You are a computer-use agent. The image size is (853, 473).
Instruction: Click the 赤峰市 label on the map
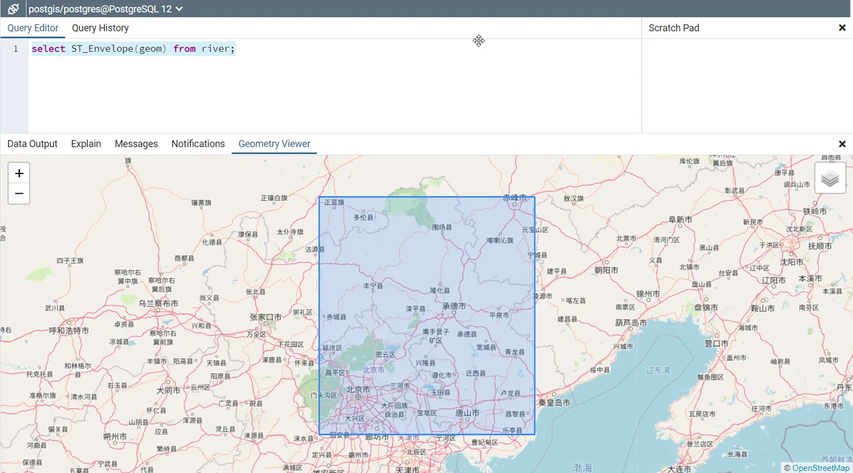(515, 198)
